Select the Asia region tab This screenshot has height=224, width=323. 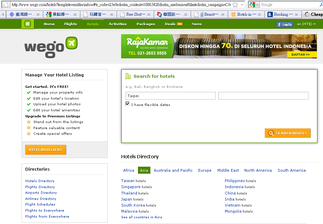pyautogui.click(x=144, y=170)
